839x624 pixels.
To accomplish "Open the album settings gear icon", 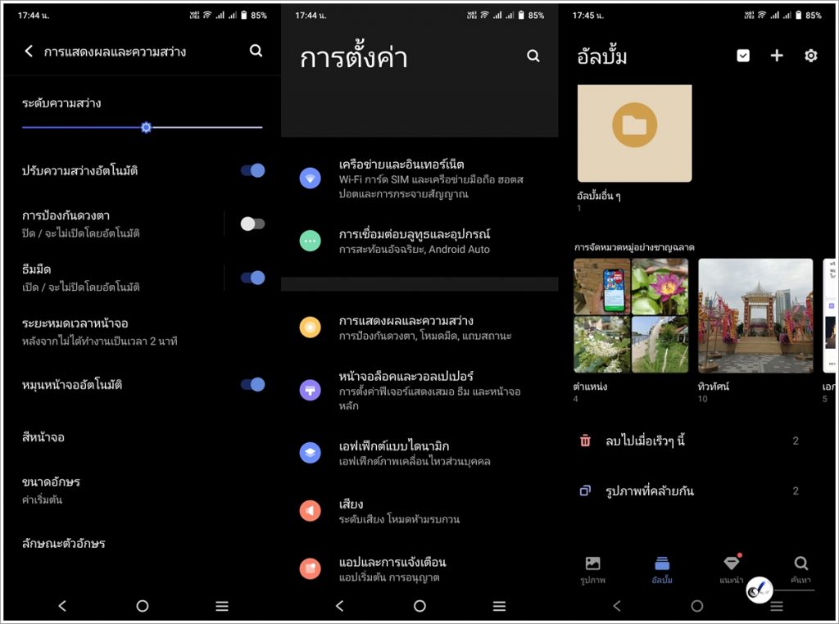I will click(811, 56).
